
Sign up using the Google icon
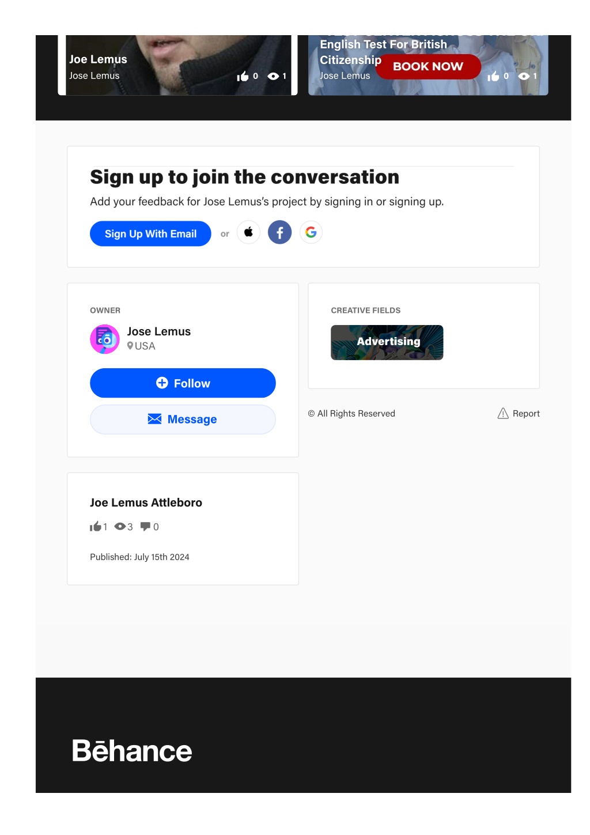point(311,232)
